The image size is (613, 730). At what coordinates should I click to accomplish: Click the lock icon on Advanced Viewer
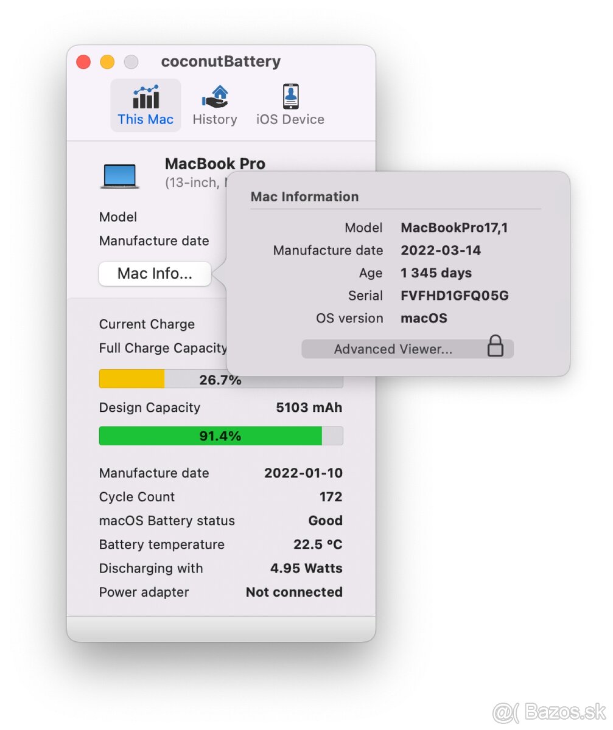click(x=496, y=346)
